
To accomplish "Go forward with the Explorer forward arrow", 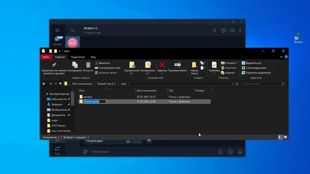I will (50, 84).
